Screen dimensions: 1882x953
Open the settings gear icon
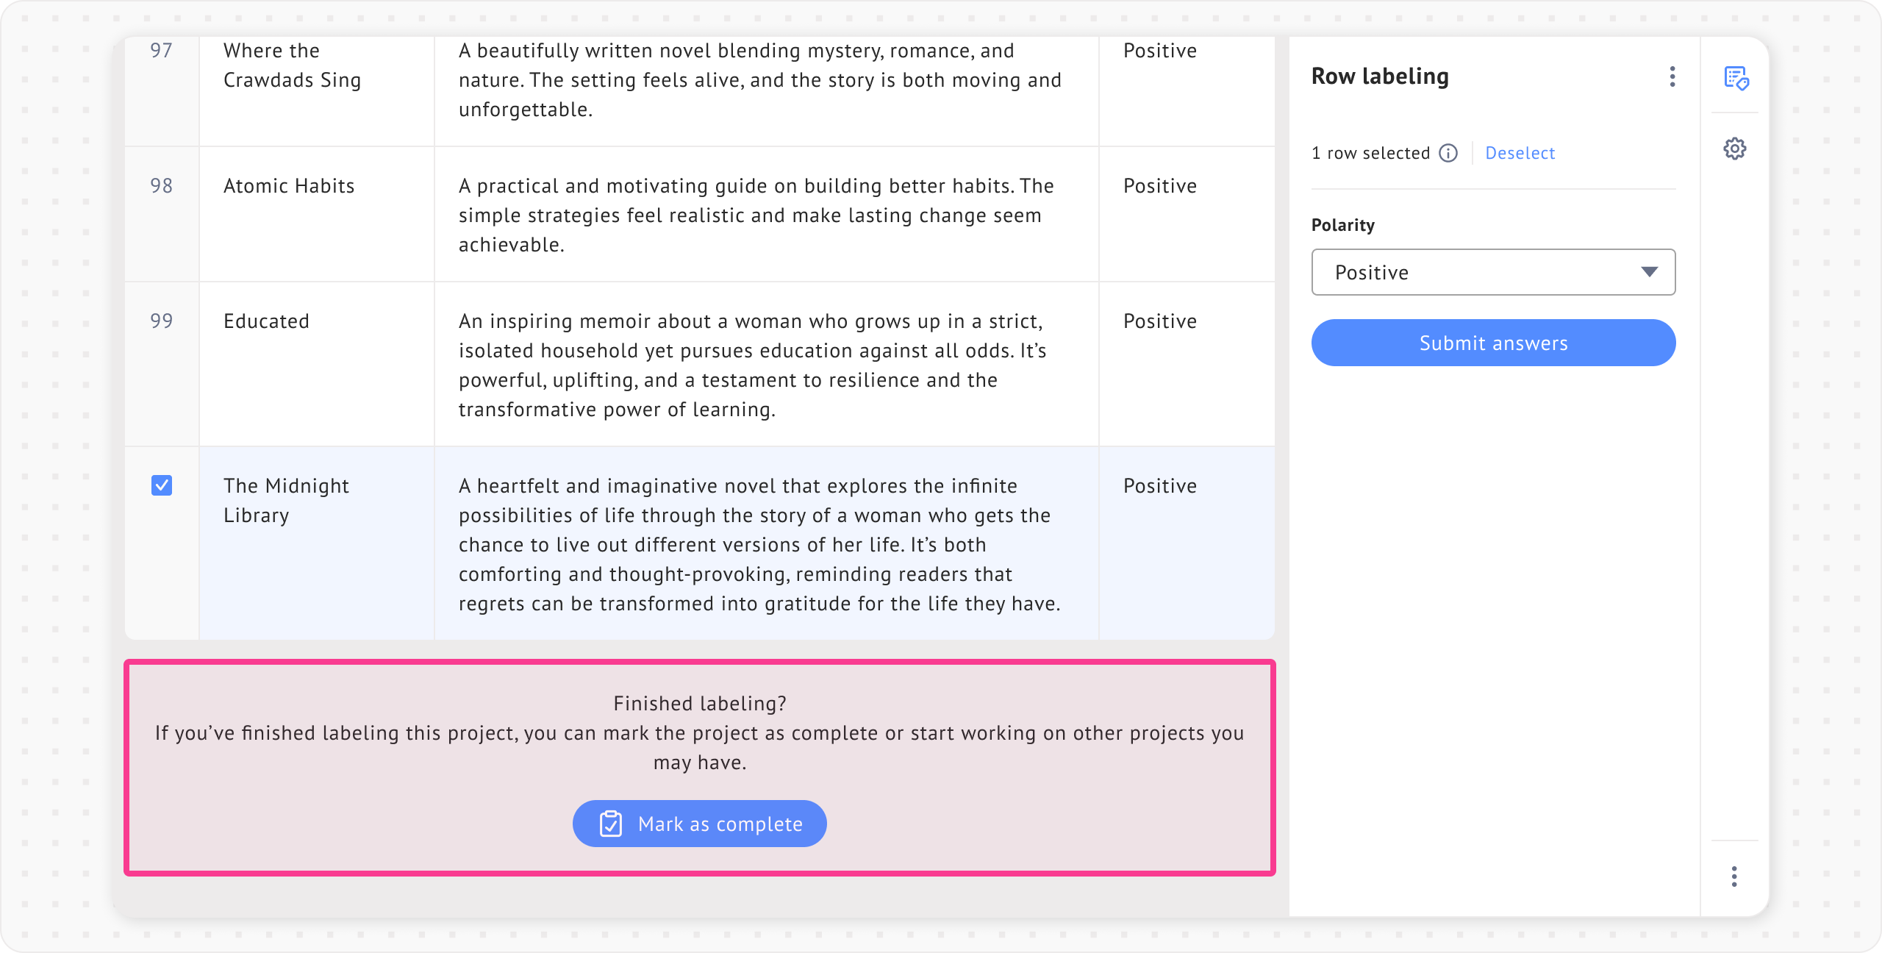pyautogui.click(x=1735, y=149)
